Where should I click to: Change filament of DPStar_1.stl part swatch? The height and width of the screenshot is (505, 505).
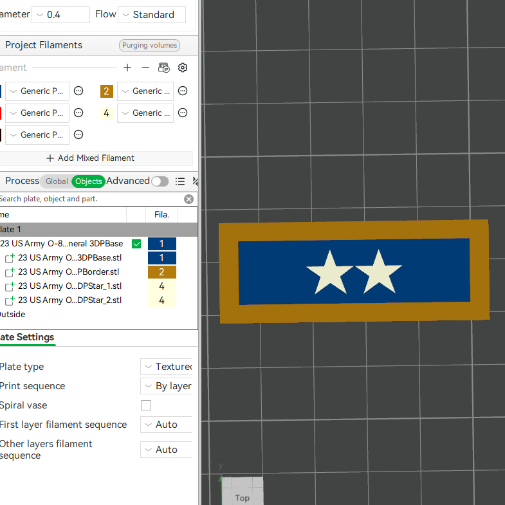pos(162,286)
